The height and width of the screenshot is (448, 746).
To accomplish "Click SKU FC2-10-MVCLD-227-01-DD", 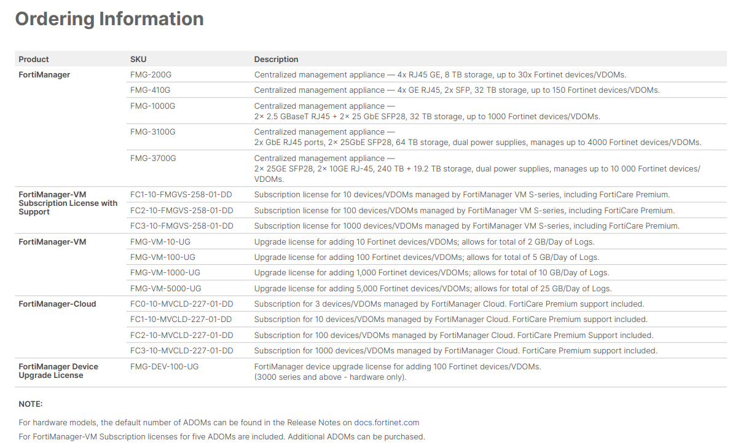I will (182, 335).
